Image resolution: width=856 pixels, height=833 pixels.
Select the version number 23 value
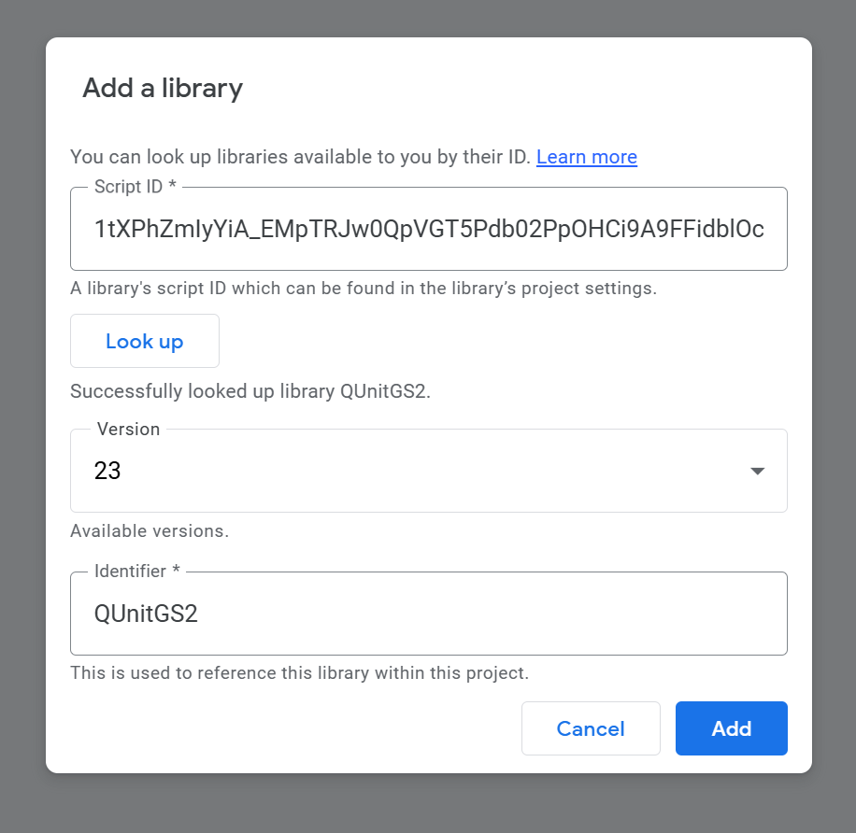coord(108,471)
